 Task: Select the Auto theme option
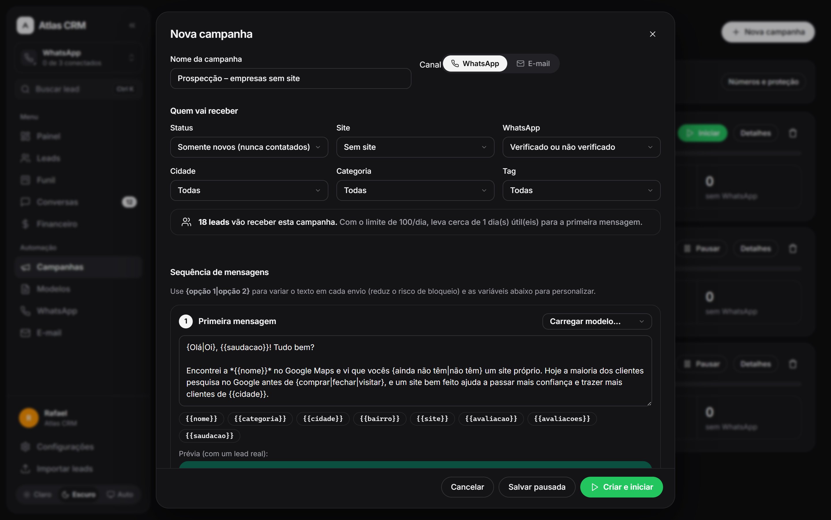pos(120,495)
